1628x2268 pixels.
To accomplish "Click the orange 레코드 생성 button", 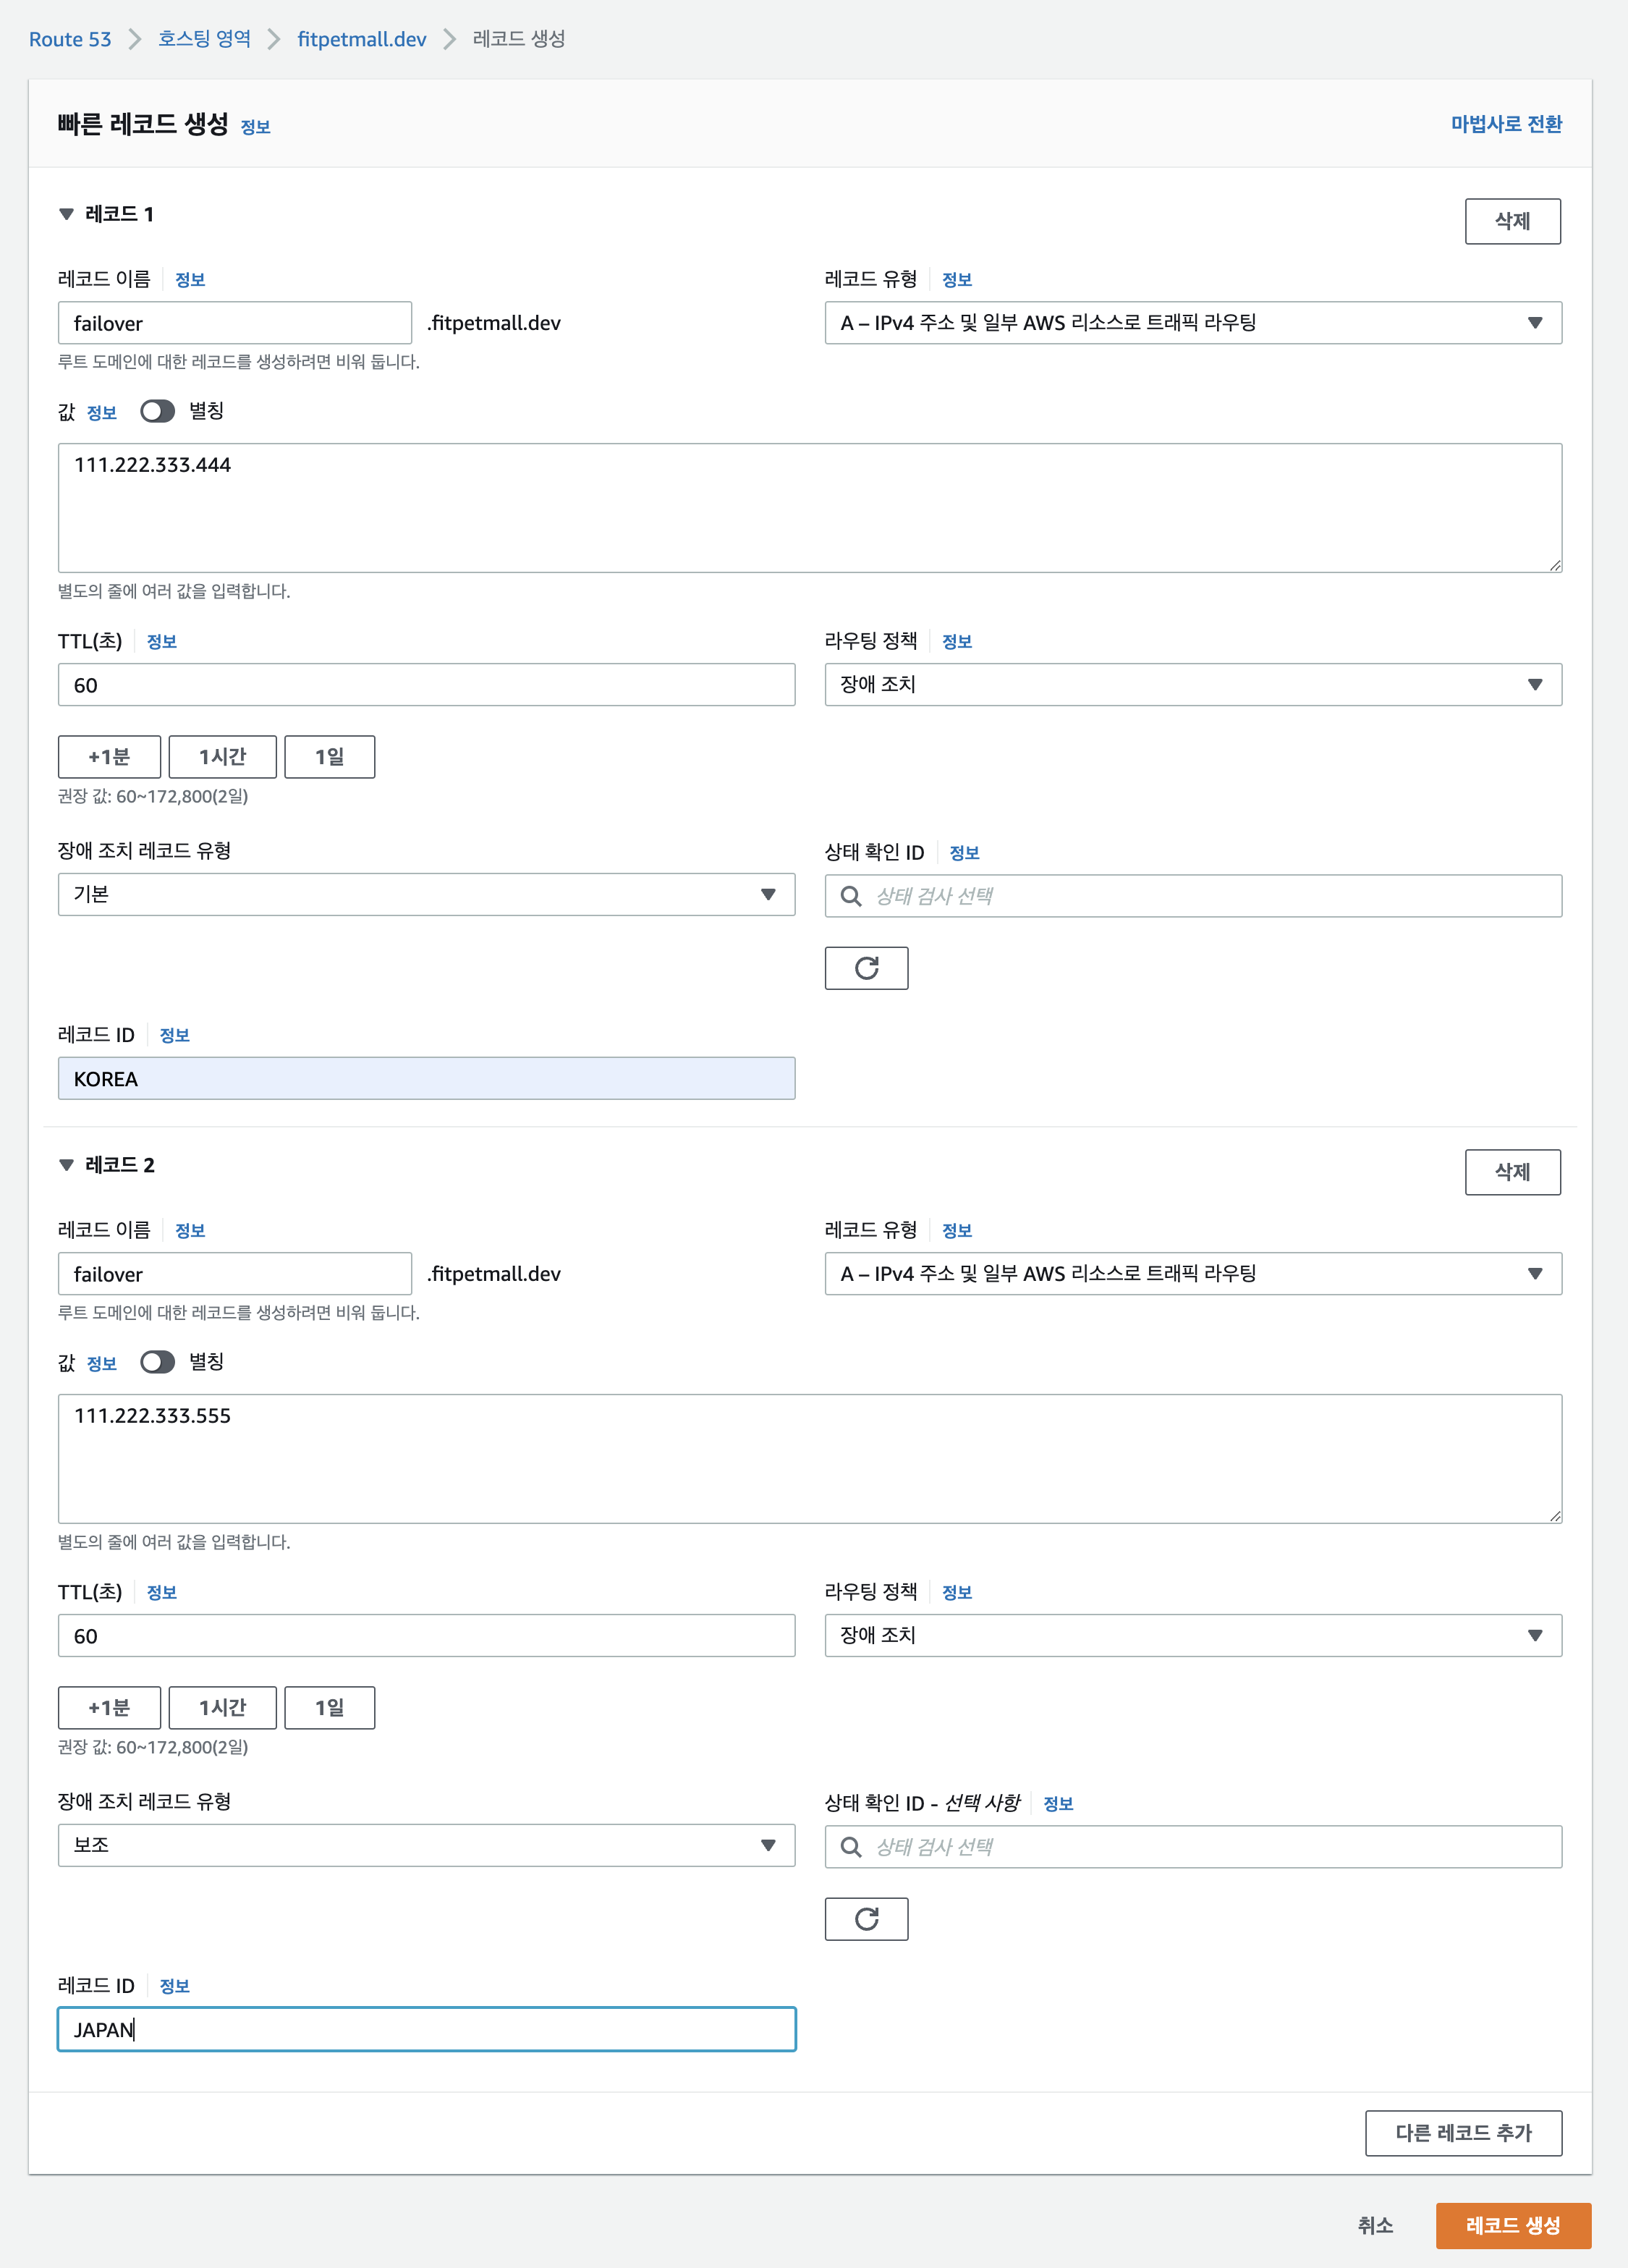I will [1513, 2226].
